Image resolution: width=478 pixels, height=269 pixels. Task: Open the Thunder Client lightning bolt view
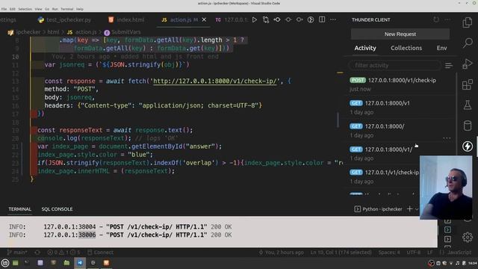(x=468, y=146)
